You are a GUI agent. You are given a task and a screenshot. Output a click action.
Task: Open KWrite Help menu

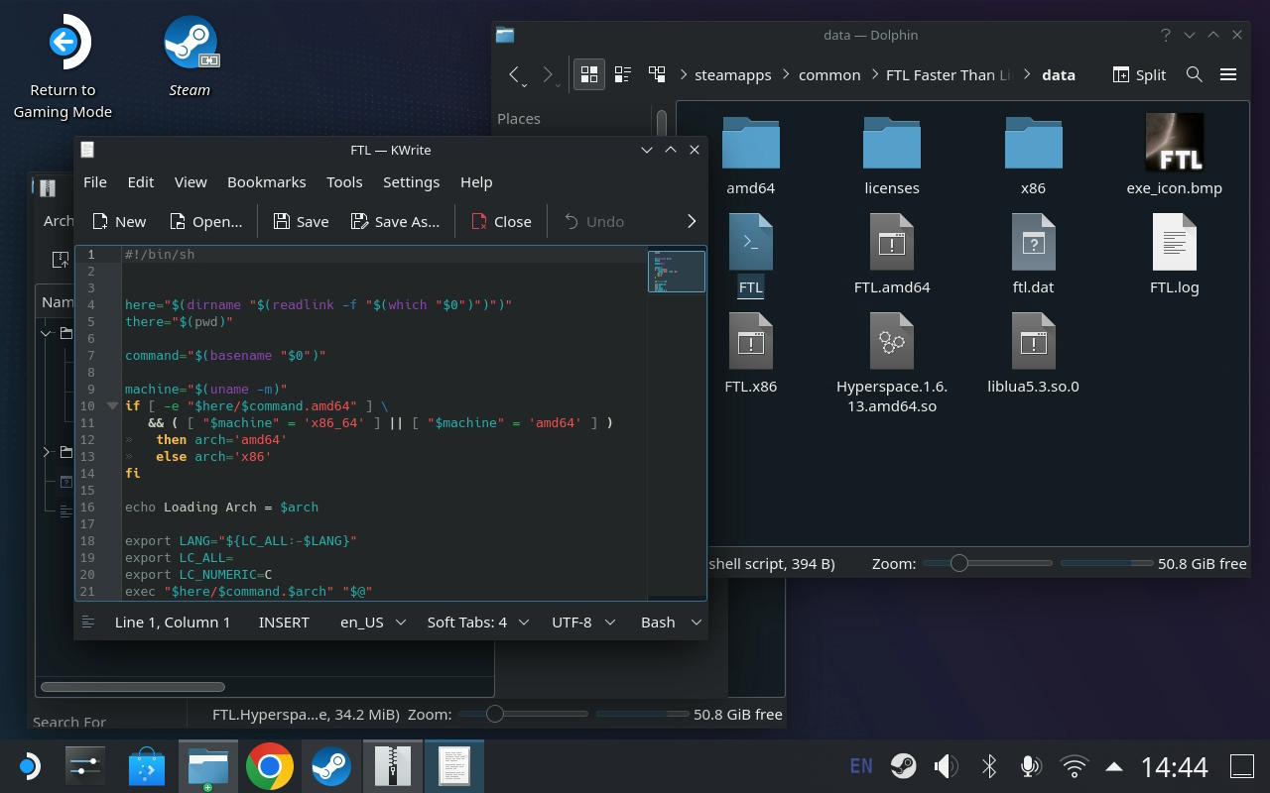(x=476, y=181)
